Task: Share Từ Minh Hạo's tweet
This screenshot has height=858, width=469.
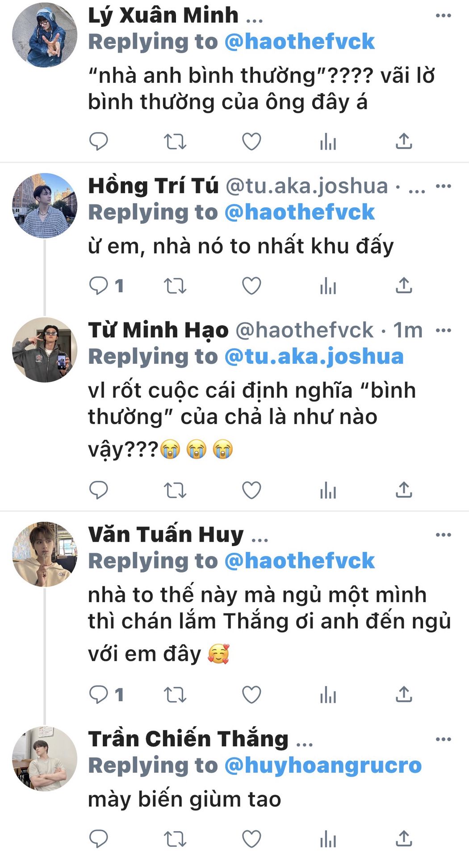Action: pos(404,490)
